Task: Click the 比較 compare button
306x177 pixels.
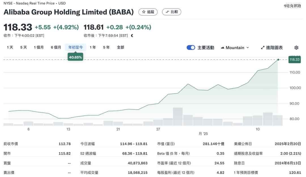Action: click(x=171, y=12)
